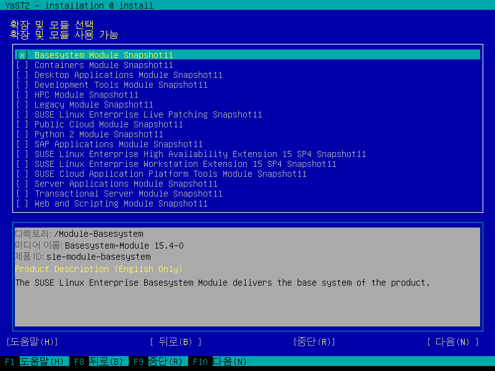
Task: Enable the Python 2 Module Snapshot11 checkbox
Action: tap(23, 134)
